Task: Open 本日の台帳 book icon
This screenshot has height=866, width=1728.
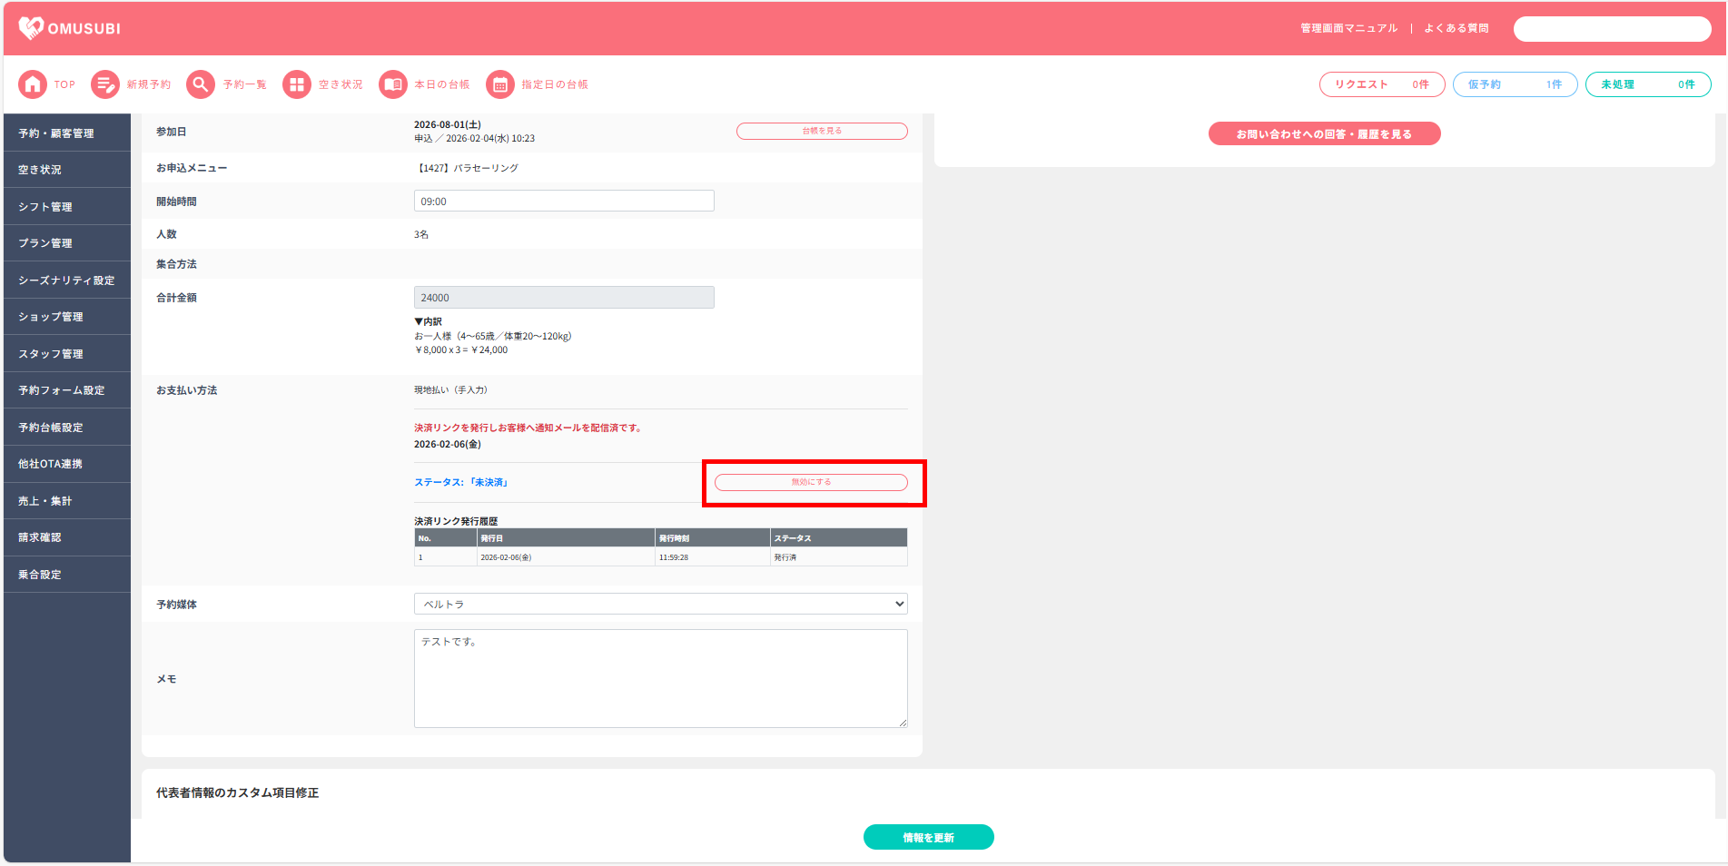Action: (393, 84)
